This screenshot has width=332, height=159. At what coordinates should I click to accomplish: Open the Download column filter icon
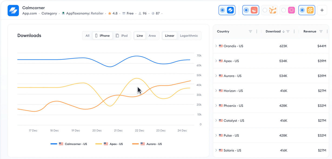[x=288, y=31]
